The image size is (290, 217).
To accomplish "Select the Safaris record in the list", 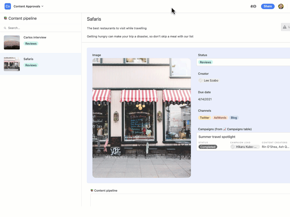I will click(41, 64).
